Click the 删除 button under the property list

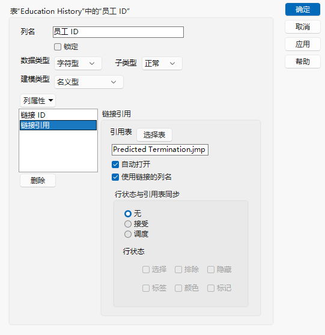click(38, 181)
